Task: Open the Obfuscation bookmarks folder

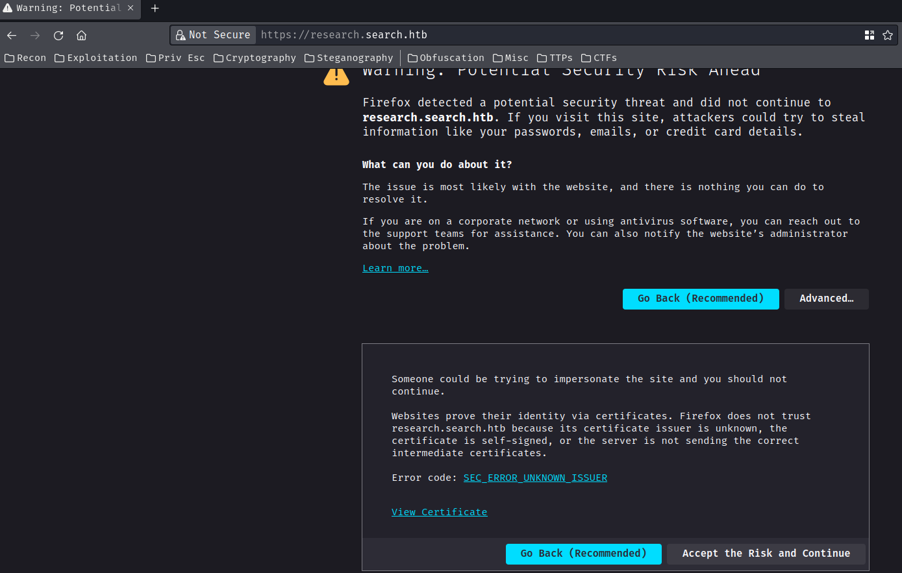Action: pyautogui.click(x=445, y=58)
